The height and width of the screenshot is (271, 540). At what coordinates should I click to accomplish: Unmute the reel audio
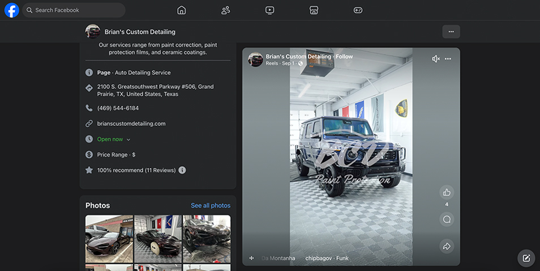(435, 59)
